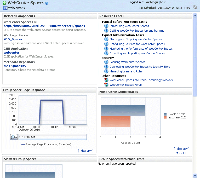Click help icon for Configuring Services
This screenshot has width=200, height=178.
coord(106,44)
